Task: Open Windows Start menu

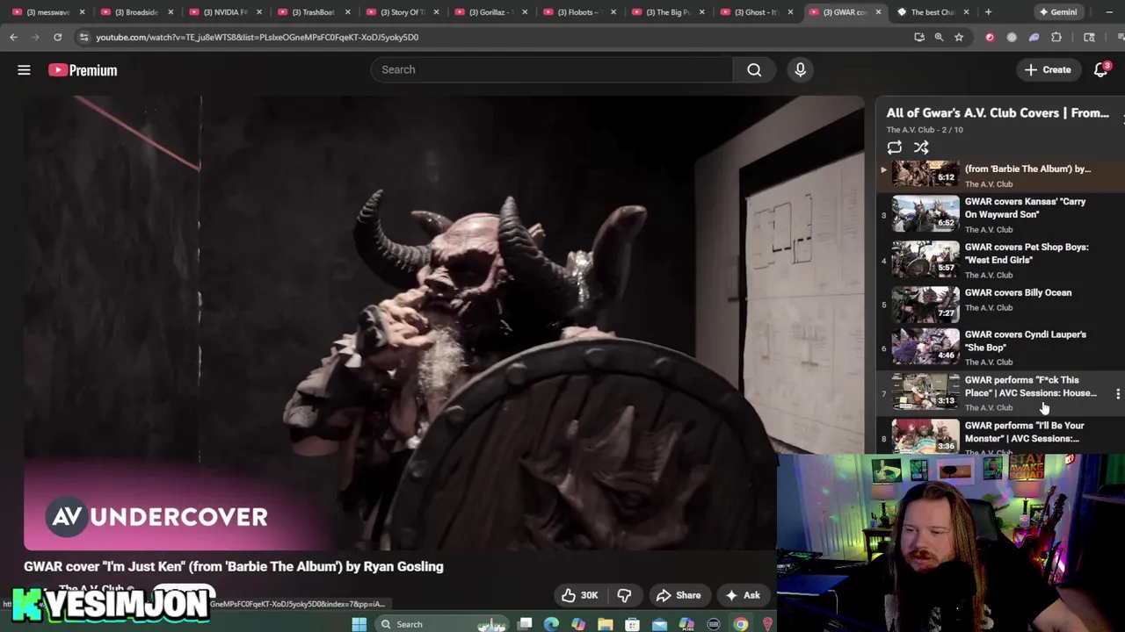Action: tap(359, 624)
